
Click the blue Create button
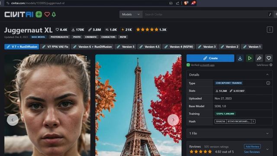pos(210,58)
